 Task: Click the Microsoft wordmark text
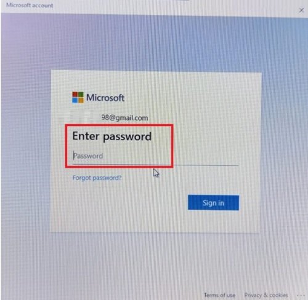tap(105, 98)
